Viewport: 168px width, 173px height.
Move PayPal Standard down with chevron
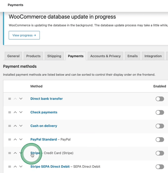(21, 140)
